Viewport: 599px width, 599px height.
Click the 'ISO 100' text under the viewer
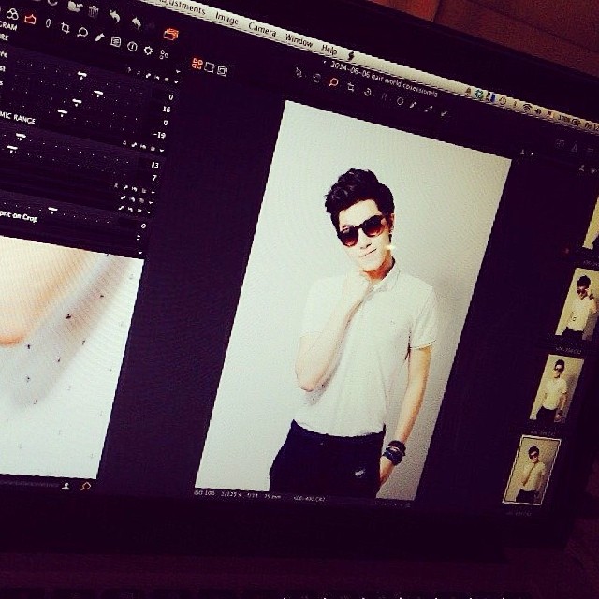pyautogui.click(x=204, y=493)
